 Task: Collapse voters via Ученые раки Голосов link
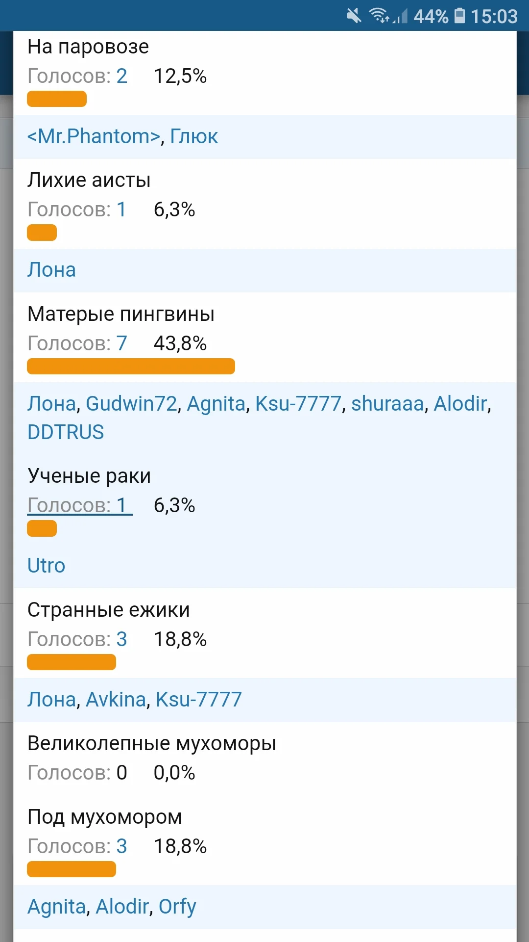[79, 505]
